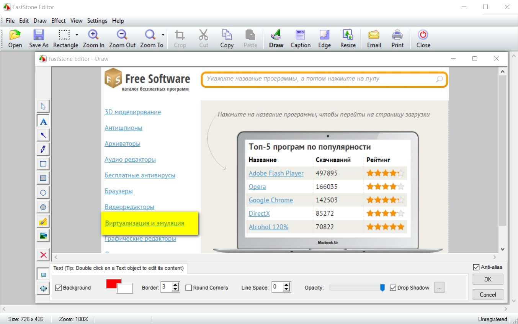Screen dimensions: 518x324
Task: Click the Архиваторы category link
Action: (123, 144)
